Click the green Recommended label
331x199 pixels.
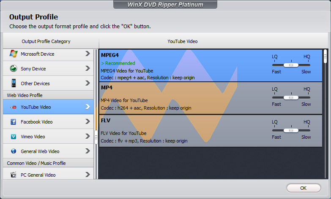(x=118, y=63)
